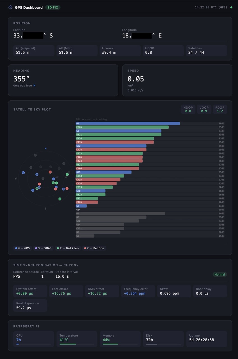Select the N compass marker on sky plot
This screenshot has width=238, height=359.
[46, 149]
